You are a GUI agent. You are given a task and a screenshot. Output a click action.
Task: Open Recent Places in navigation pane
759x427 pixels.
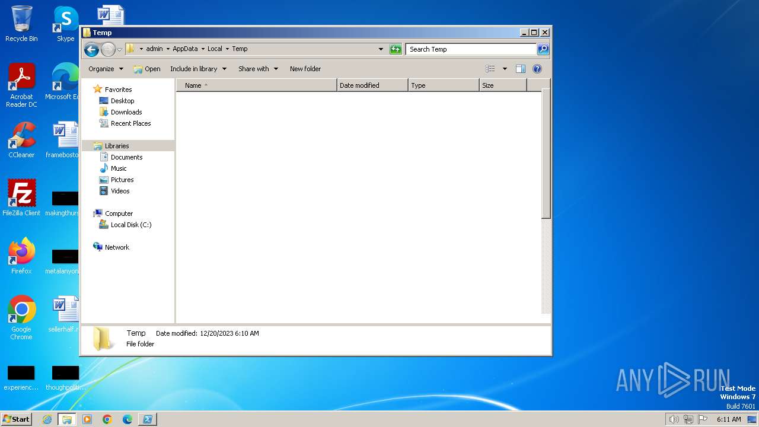125,123
